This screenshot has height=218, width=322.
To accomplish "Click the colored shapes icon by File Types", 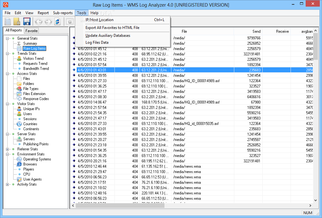I will tap(19, 89).
